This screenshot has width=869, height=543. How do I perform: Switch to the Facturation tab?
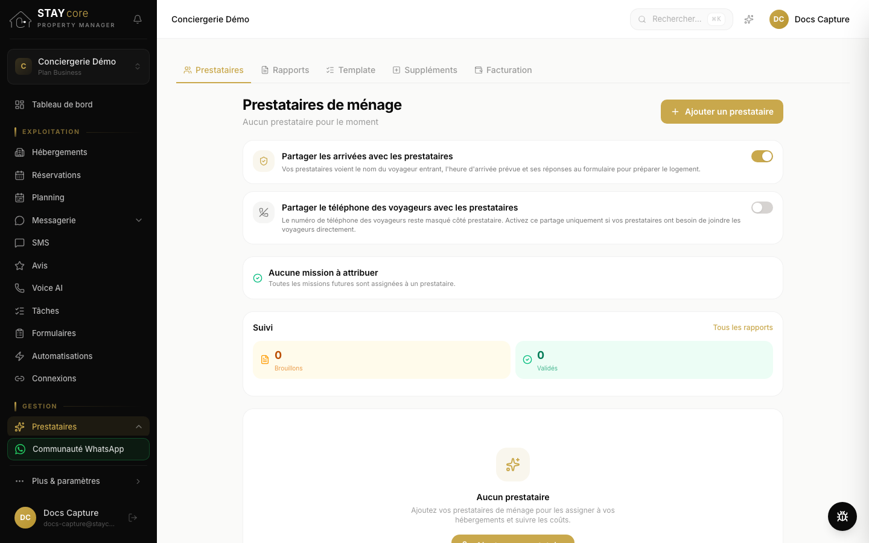(503, 70)
